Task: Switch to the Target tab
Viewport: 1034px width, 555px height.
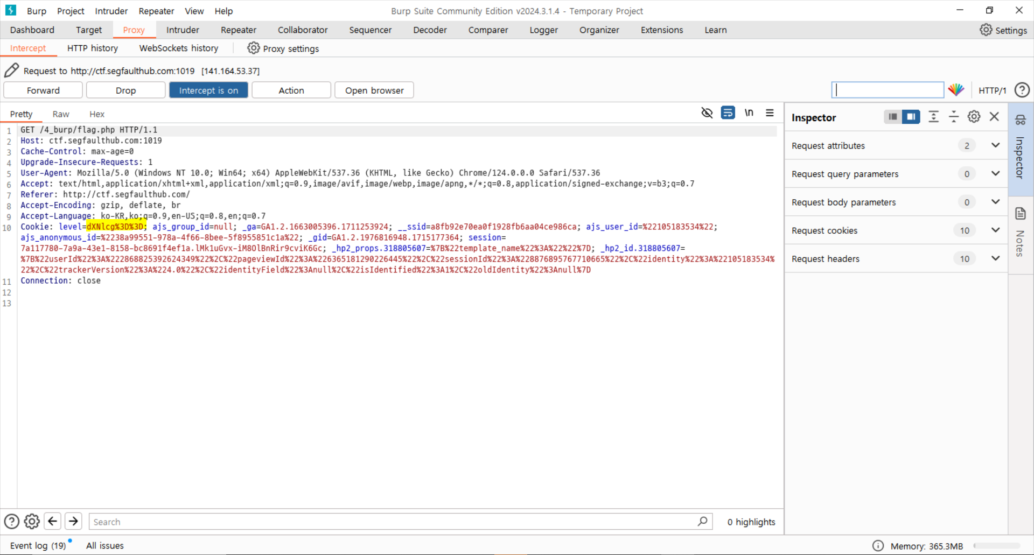Action: point(88,30)
